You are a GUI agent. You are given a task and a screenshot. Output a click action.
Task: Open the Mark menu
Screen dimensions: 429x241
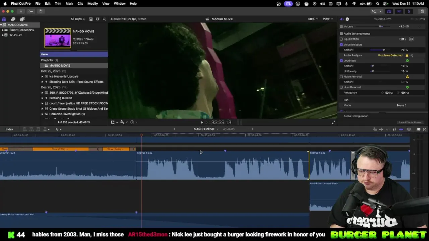coord(69,4)
